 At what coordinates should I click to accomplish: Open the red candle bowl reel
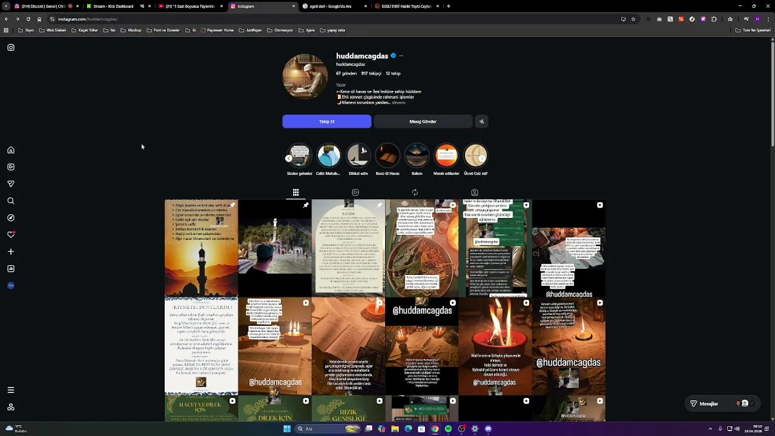coord(495,346)
